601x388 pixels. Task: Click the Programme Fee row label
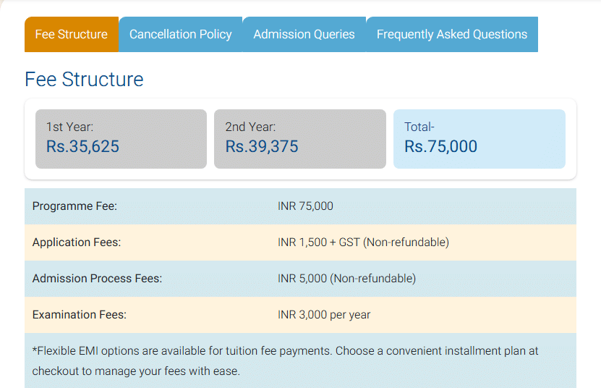74,206
